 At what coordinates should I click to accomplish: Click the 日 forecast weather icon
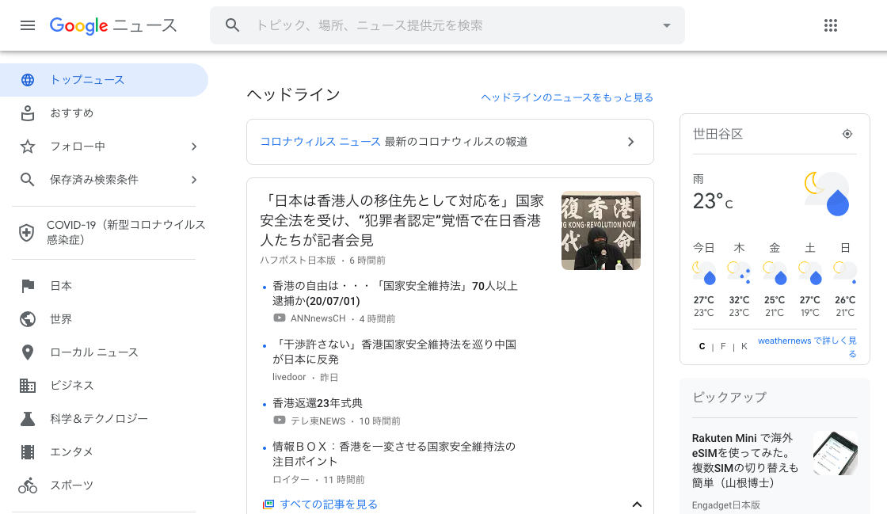(x=845, y=273)
